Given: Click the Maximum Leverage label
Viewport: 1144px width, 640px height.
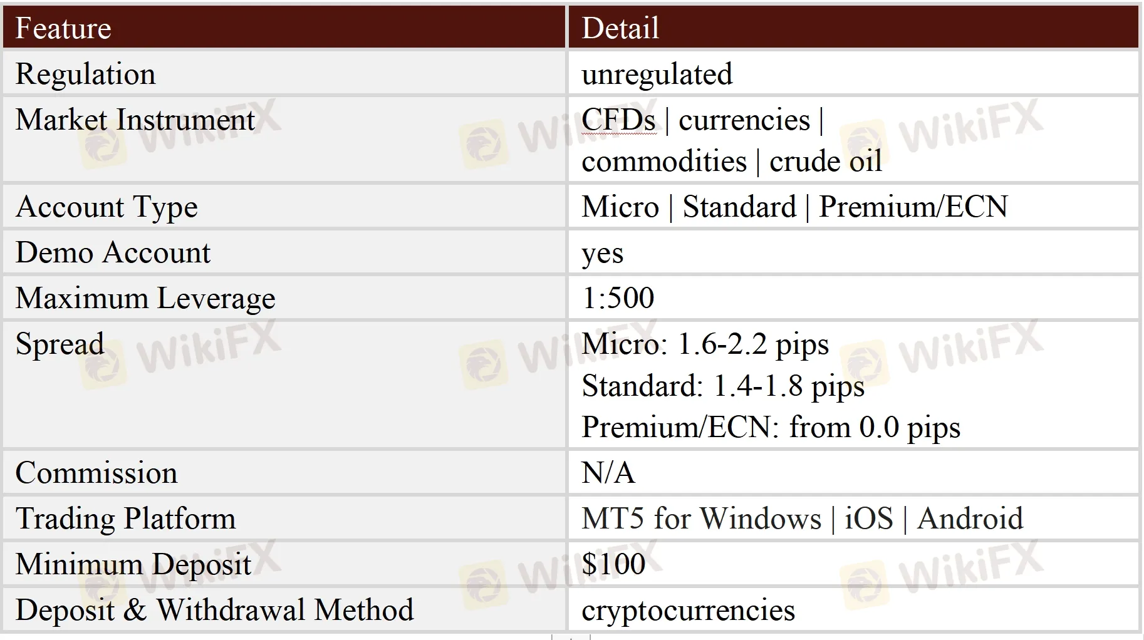Looking at the screenshot, I should pos(145,298).
